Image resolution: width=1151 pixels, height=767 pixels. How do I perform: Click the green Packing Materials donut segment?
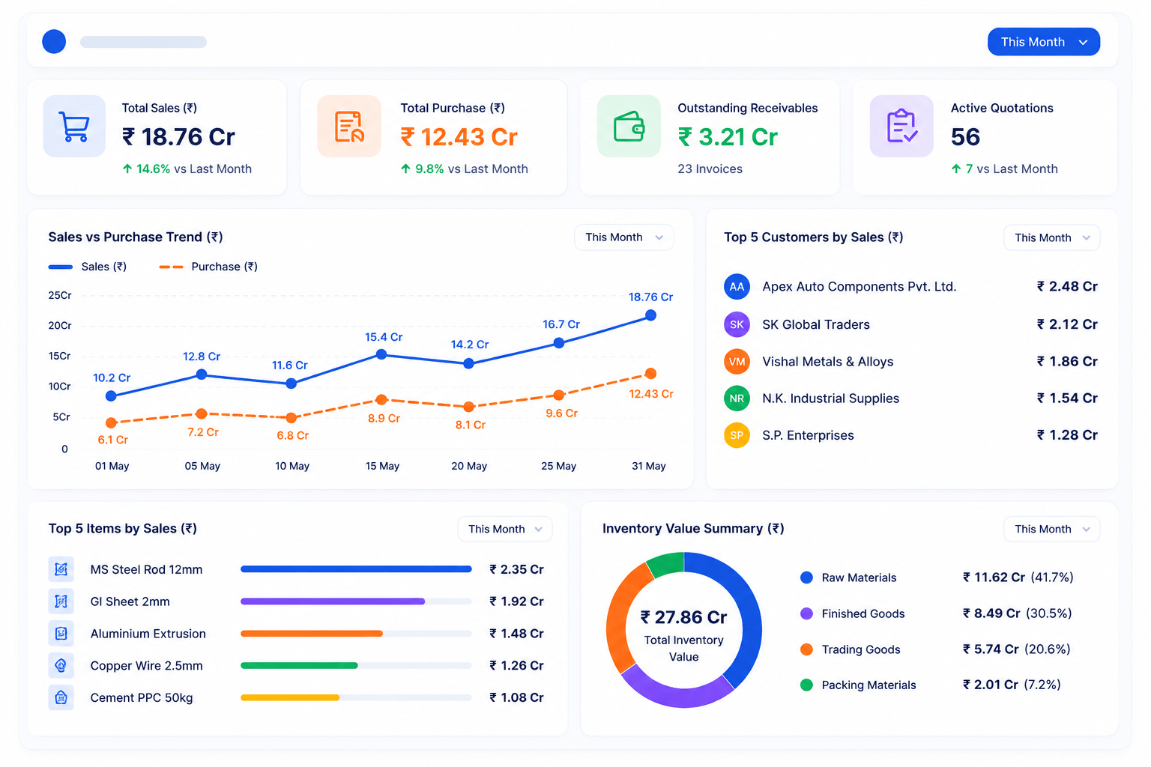tap(667, 563)
